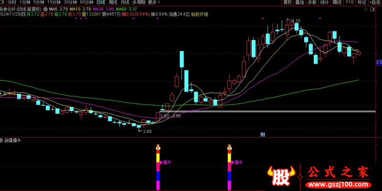382x191 pixels.
Task: Click the diamond icon at chart top right
Action: tap(366, 10)
